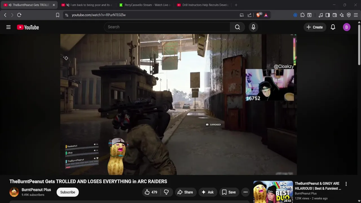Open Brave Shields lion icon
Screen dimensions: 361x203
click(258, 15)
